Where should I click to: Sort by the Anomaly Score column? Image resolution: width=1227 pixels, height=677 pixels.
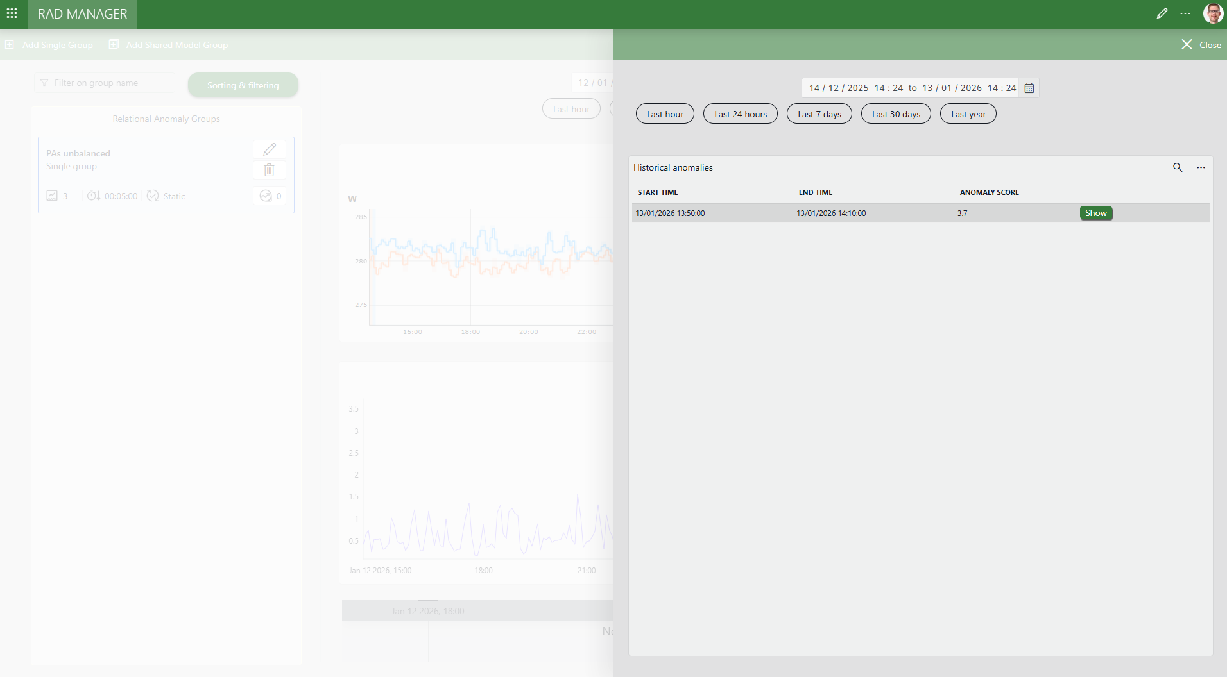pyautogui.click(x=989, y=192)
